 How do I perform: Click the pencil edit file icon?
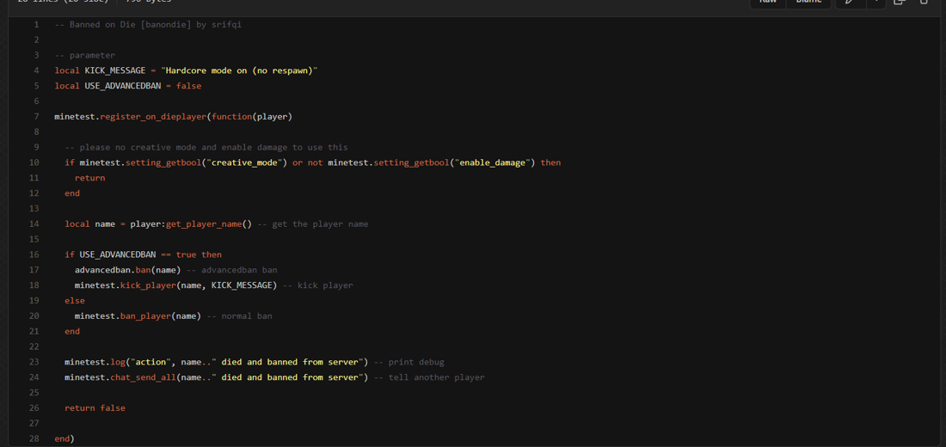849,3
